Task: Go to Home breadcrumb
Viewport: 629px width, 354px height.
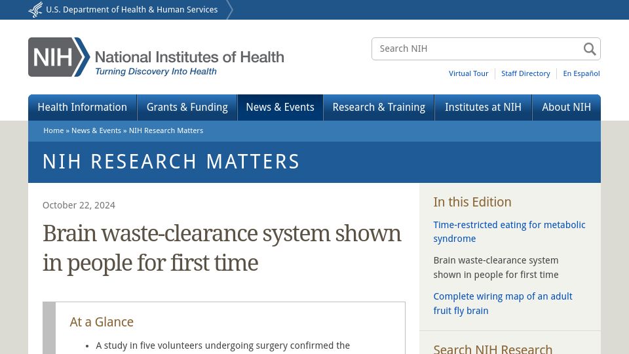Action: (x=53, y=130)
